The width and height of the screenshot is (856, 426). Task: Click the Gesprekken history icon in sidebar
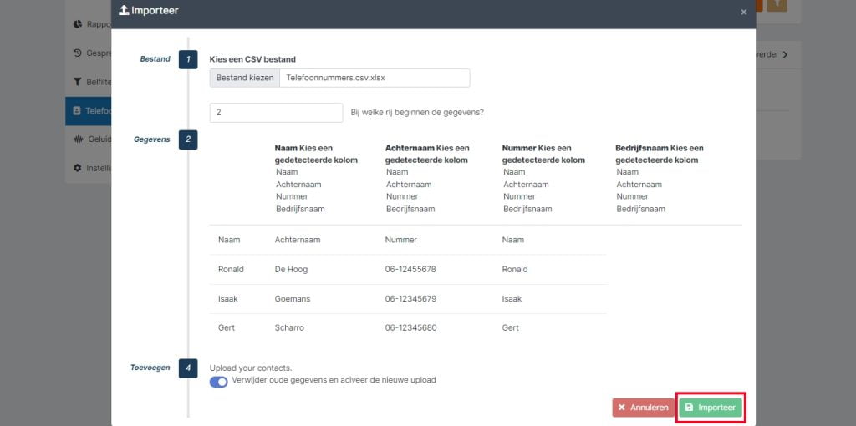(78, 53)
